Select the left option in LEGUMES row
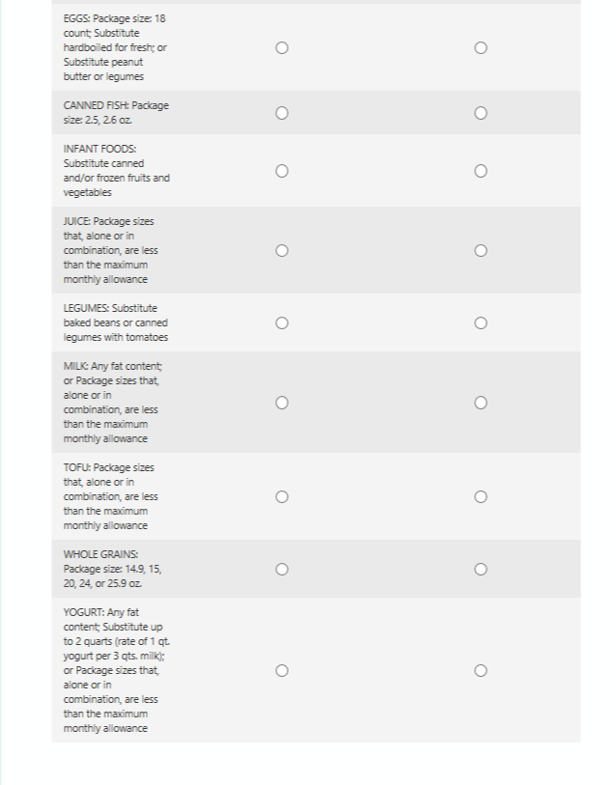This screenshot has height=785, width=616. pos(281,322)
